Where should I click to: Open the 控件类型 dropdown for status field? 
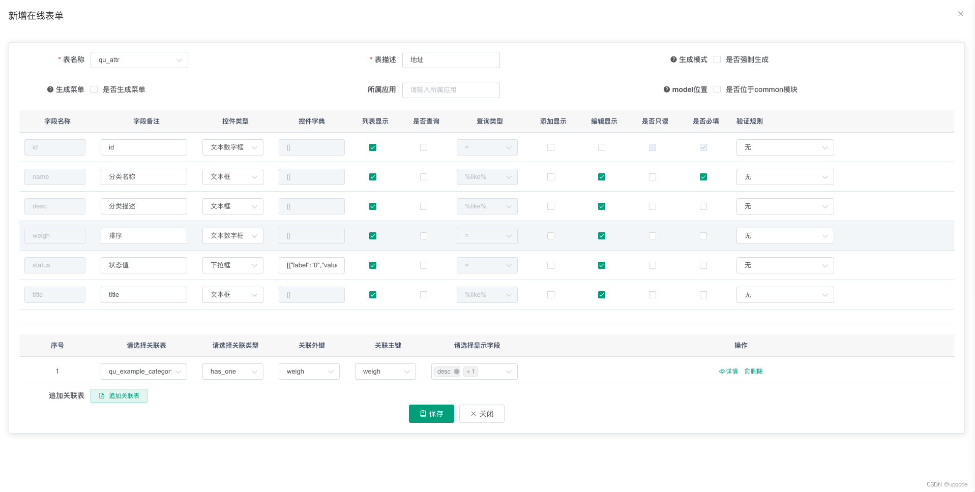click(x=232, y=265)
